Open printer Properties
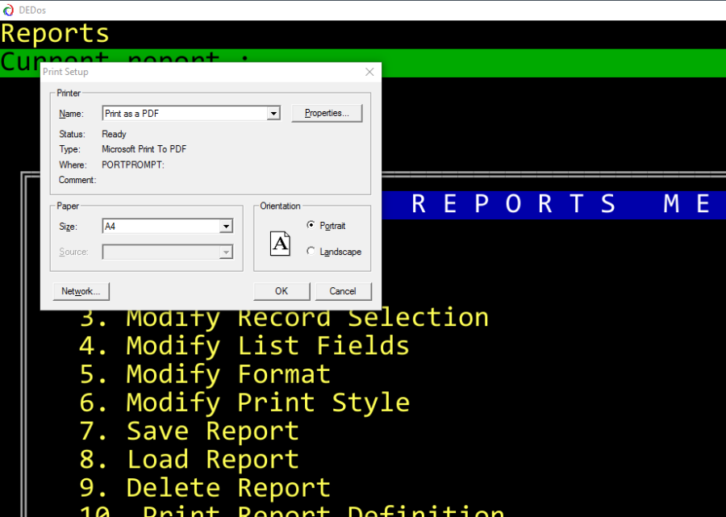The width and height of the screenshot is (726, 517). [327, 114]
